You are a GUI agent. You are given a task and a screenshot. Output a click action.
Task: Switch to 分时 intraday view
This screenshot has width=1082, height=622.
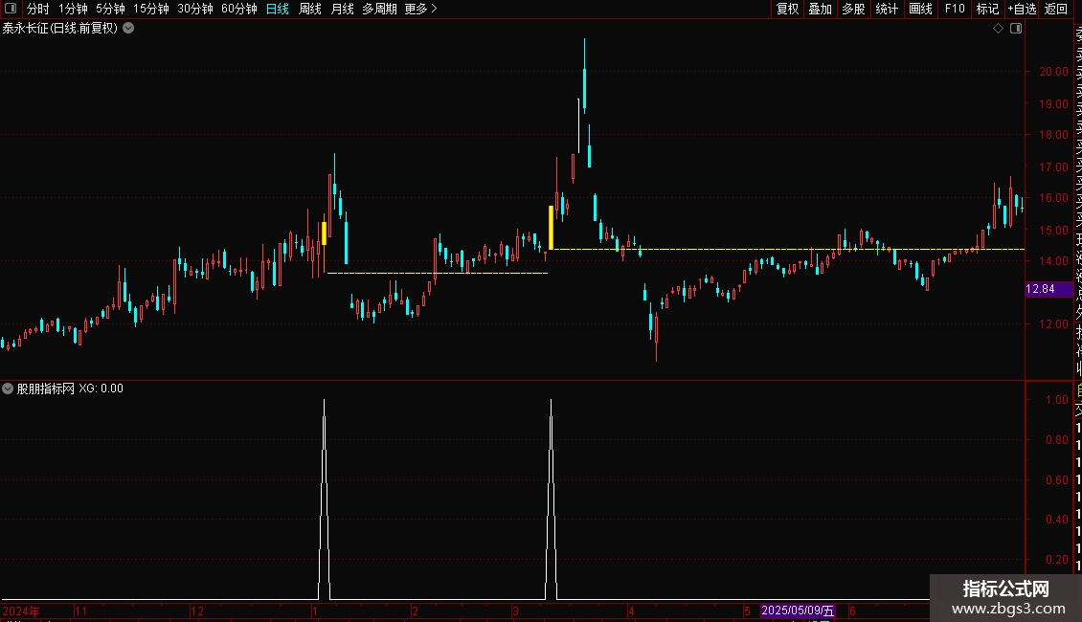[x=38, y=9]
